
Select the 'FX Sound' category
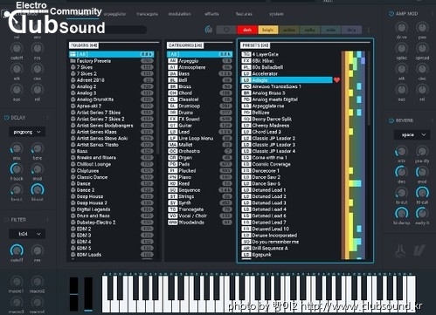(x=200, y=119)
